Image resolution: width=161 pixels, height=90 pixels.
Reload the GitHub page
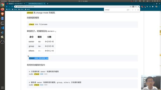pos(12,6)
